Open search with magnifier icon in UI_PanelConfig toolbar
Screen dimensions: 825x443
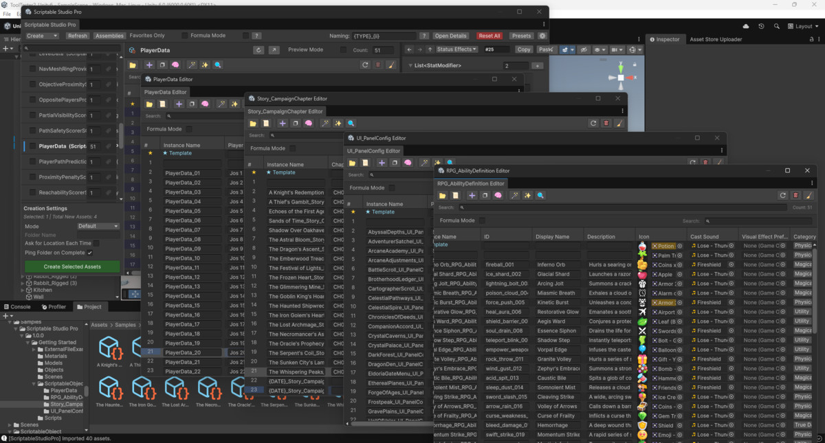pyautogui.click(x=451, y=163)
